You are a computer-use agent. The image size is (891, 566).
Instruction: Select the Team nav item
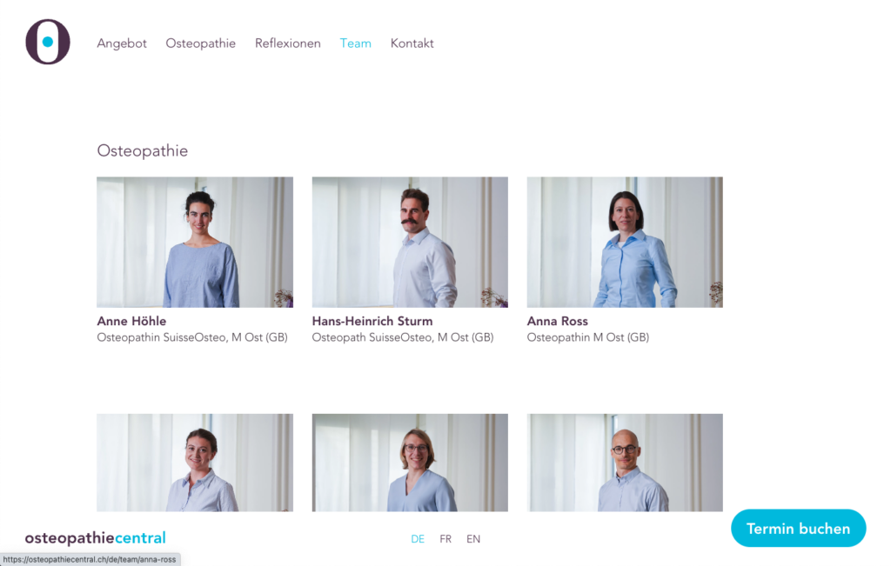pos(356,43)
